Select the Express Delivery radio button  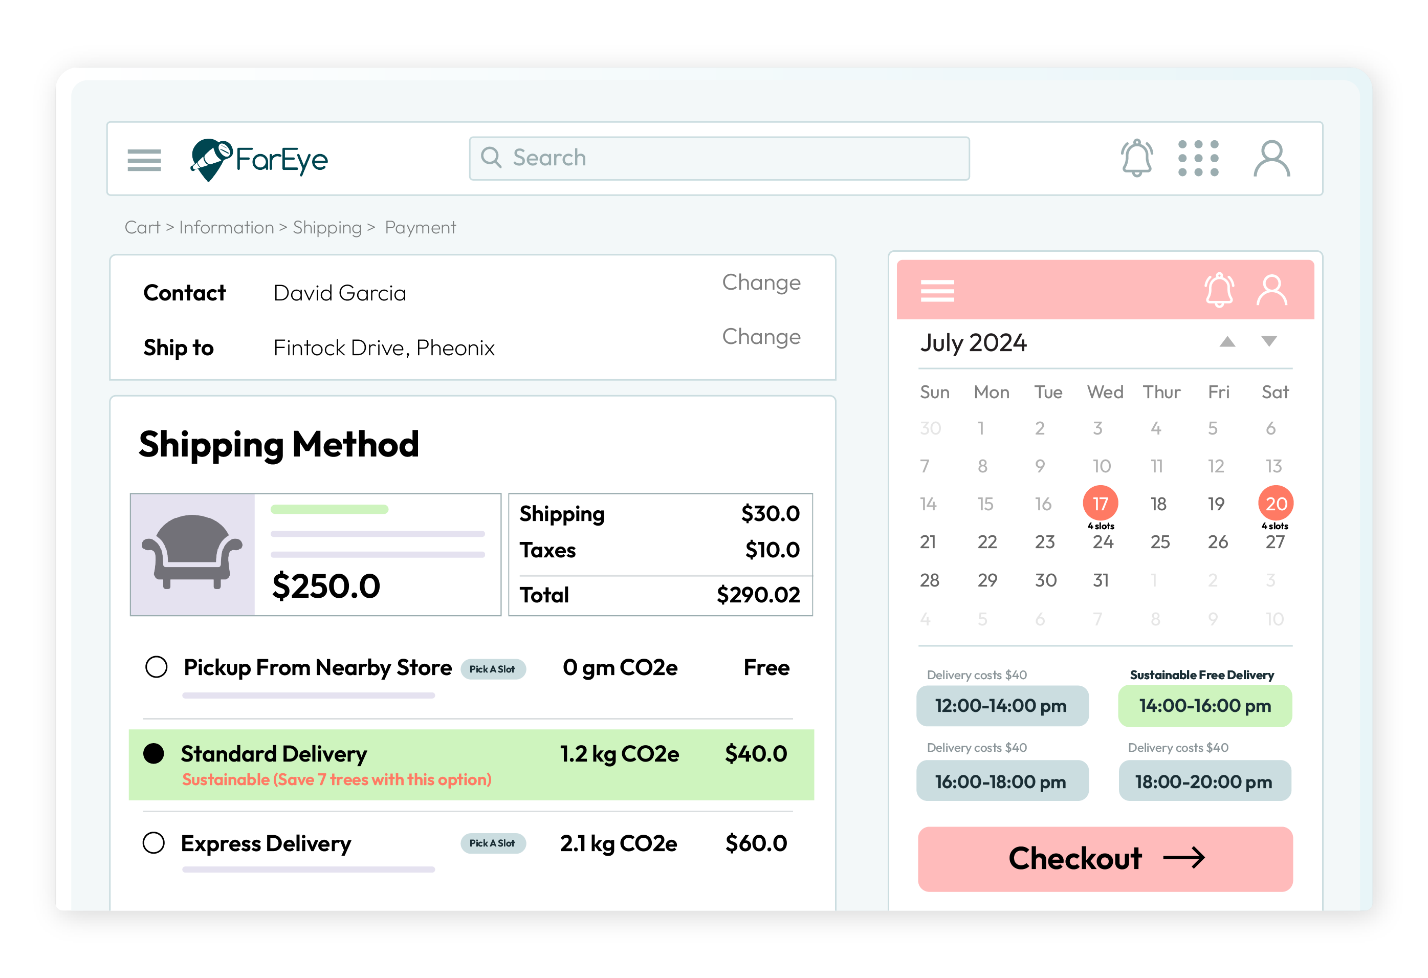click(x=153, y=843)
